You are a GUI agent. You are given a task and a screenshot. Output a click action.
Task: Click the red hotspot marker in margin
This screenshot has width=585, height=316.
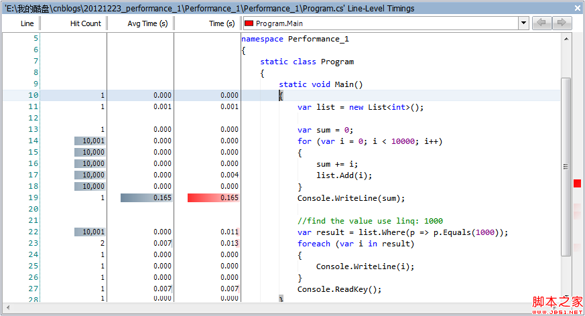coord(577,183)
